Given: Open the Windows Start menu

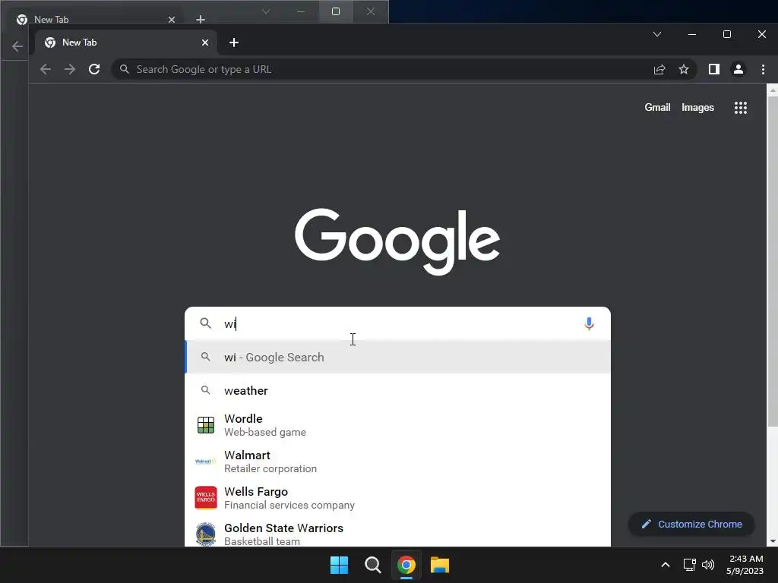Looking at the screenshot, I should click(x=340, y=565).
